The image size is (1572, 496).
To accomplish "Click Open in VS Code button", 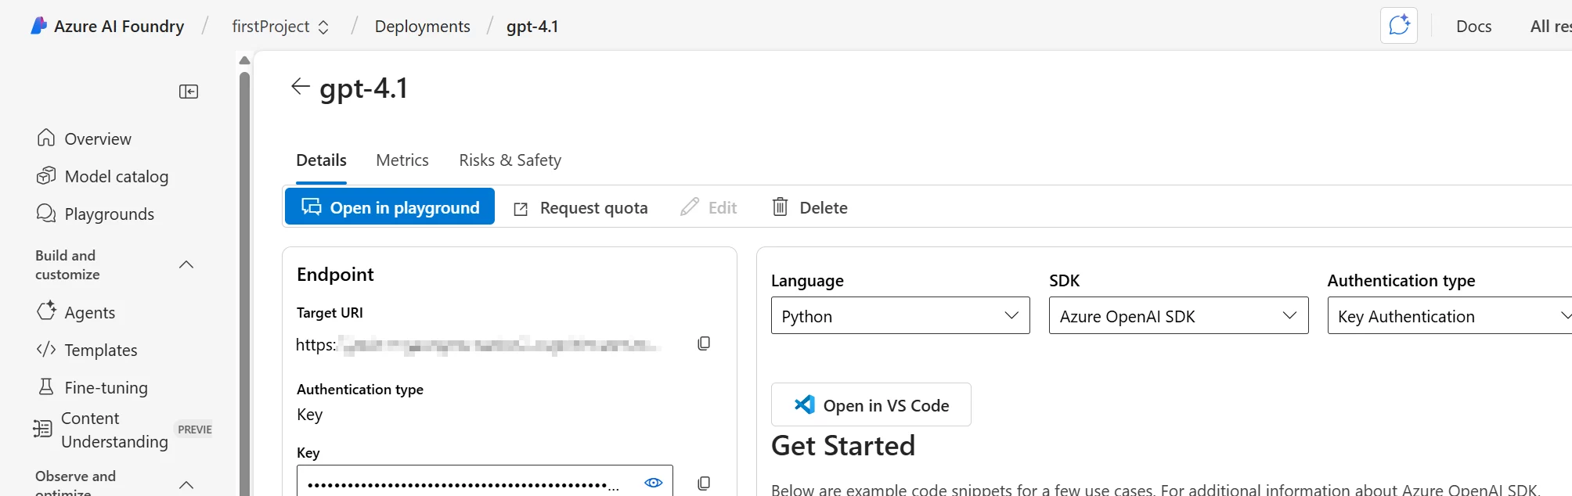I will point(871,404).
